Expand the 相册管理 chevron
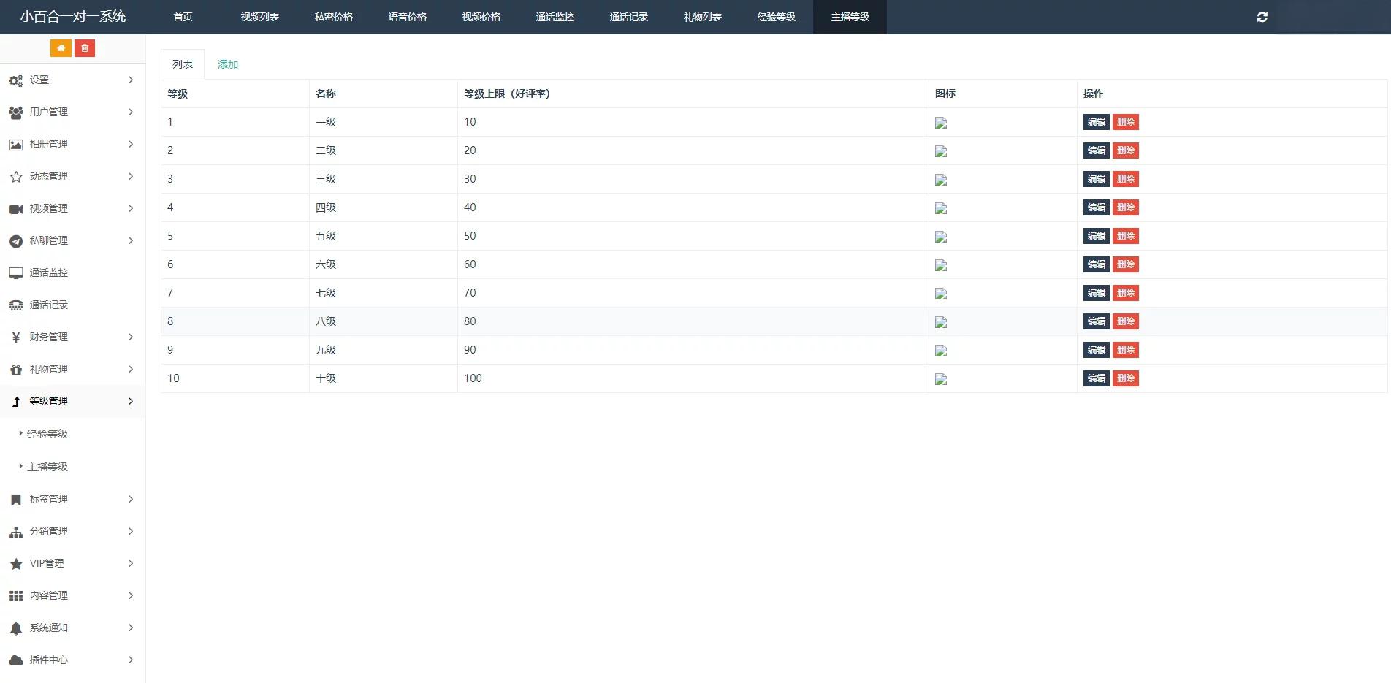 pyautogui.click(x=131, y=144)
